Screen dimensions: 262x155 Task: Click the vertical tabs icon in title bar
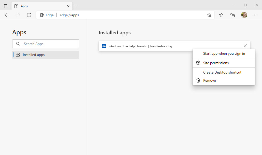pos(6,6)
